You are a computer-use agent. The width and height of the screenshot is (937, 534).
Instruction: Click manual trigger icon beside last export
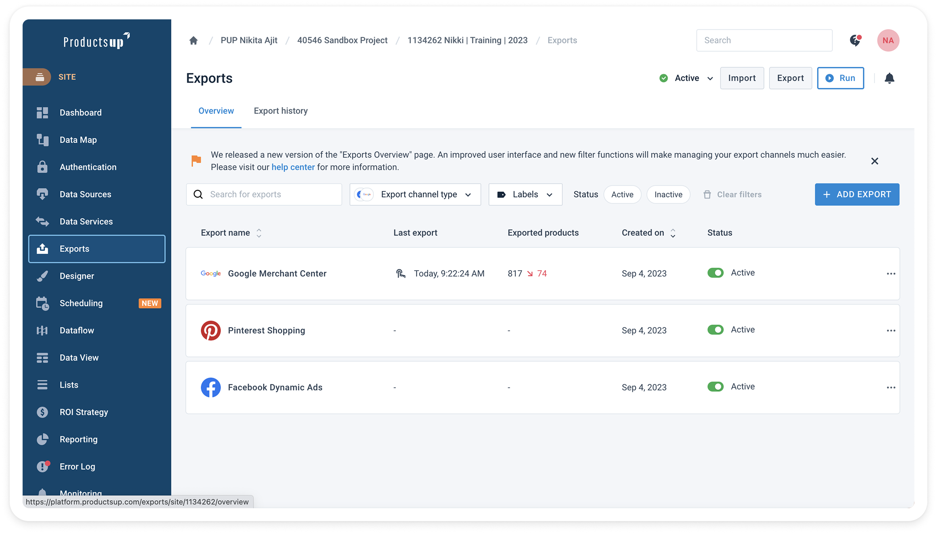[400, 273]
